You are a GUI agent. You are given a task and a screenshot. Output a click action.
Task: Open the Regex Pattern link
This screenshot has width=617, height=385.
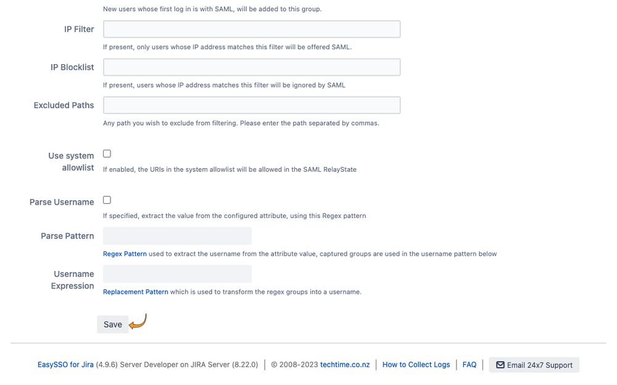[125, 254]
